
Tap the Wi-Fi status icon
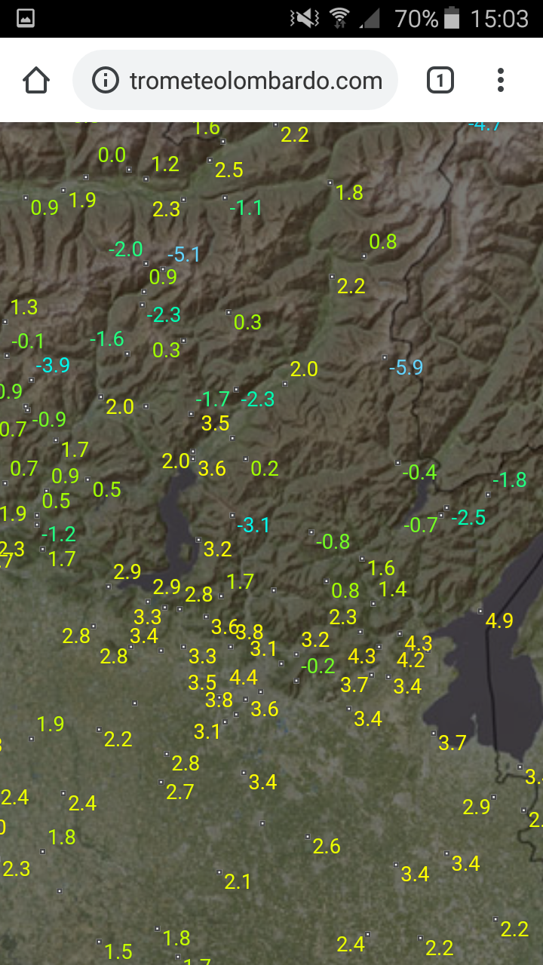tap(339, 18)
